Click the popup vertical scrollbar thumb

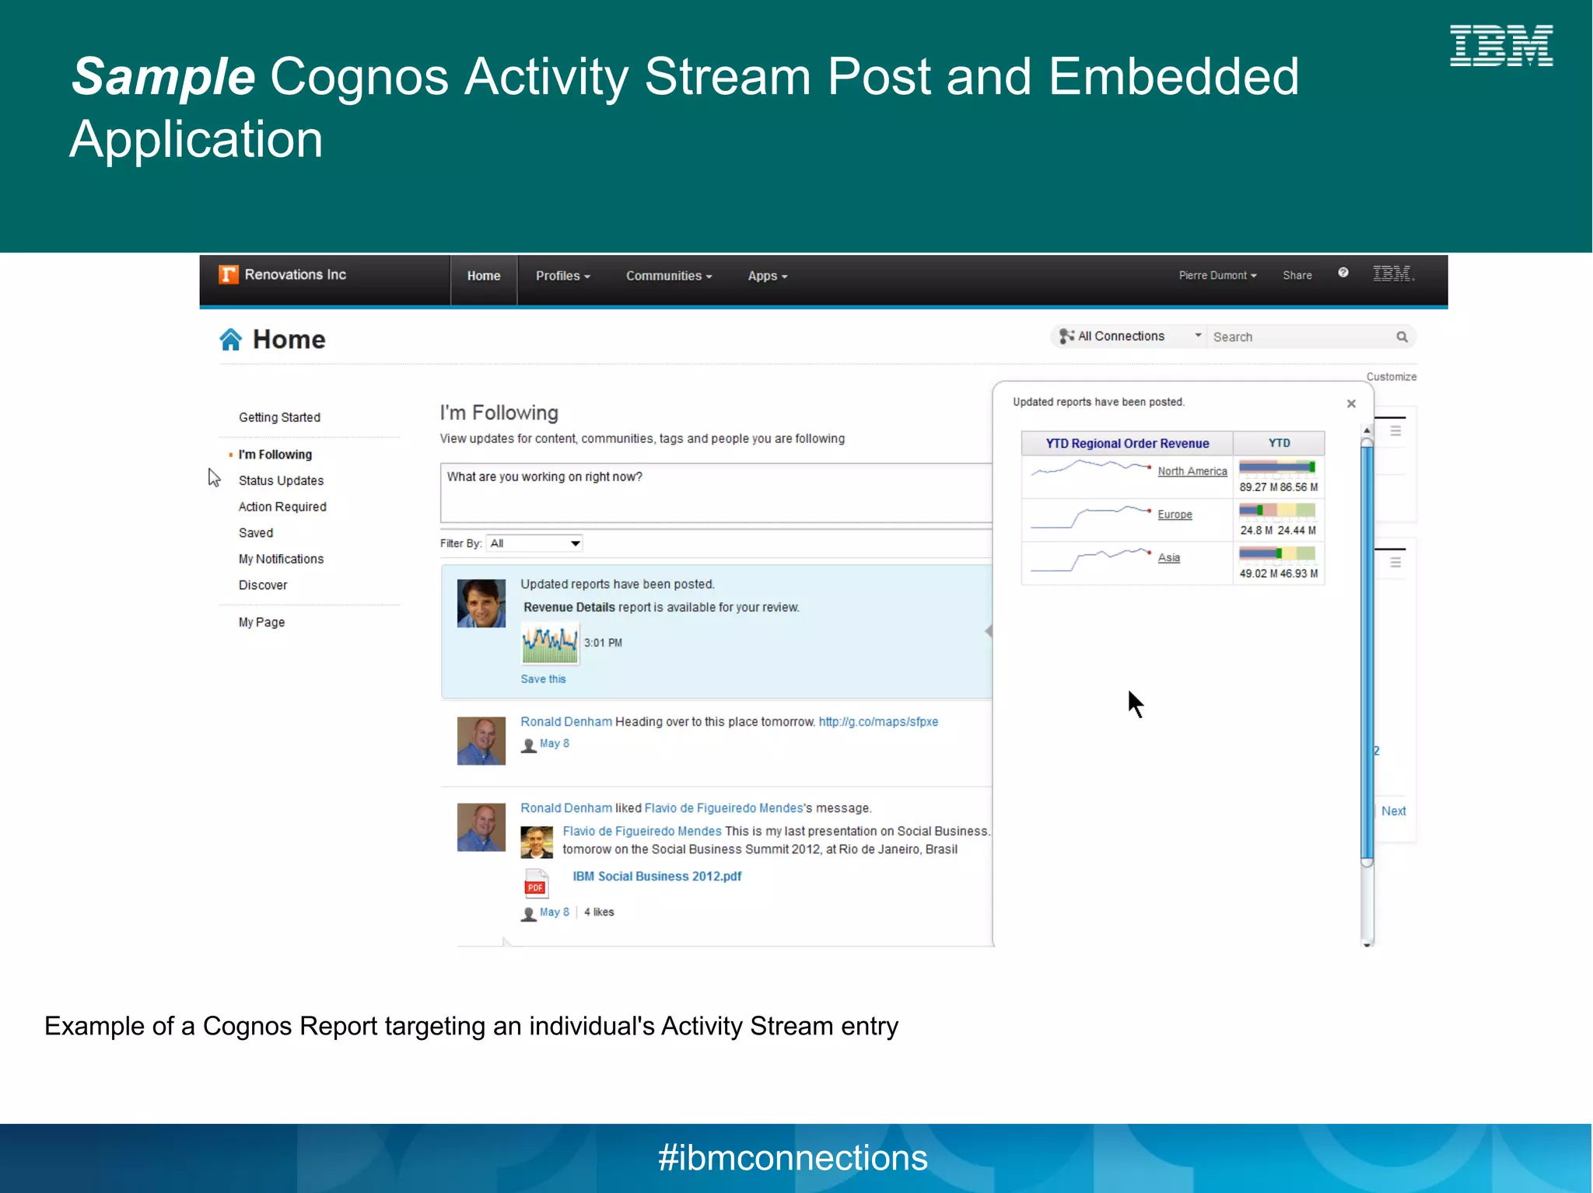[x=1367, y=651]
